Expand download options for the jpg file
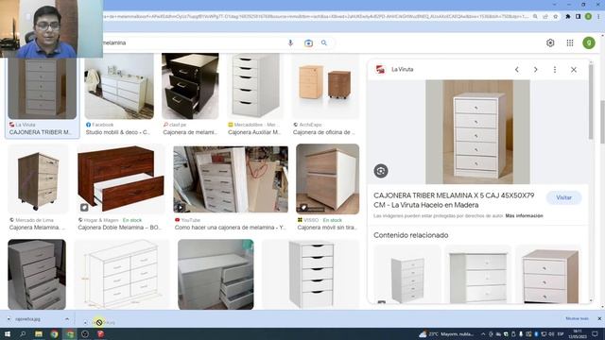The width and height of the screenshot is (605, 340). coord(67,319)
